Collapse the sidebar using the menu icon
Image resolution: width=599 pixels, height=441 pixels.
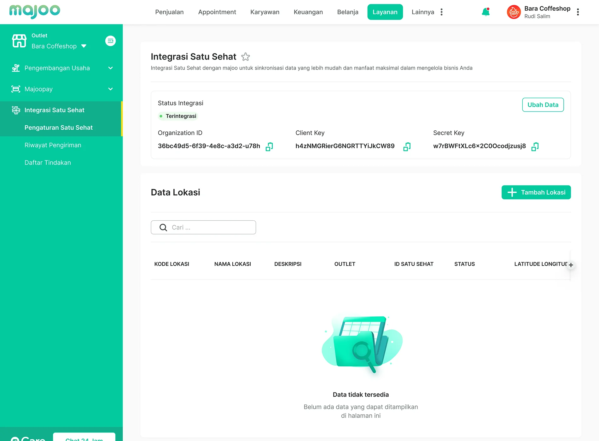point(110,41)
